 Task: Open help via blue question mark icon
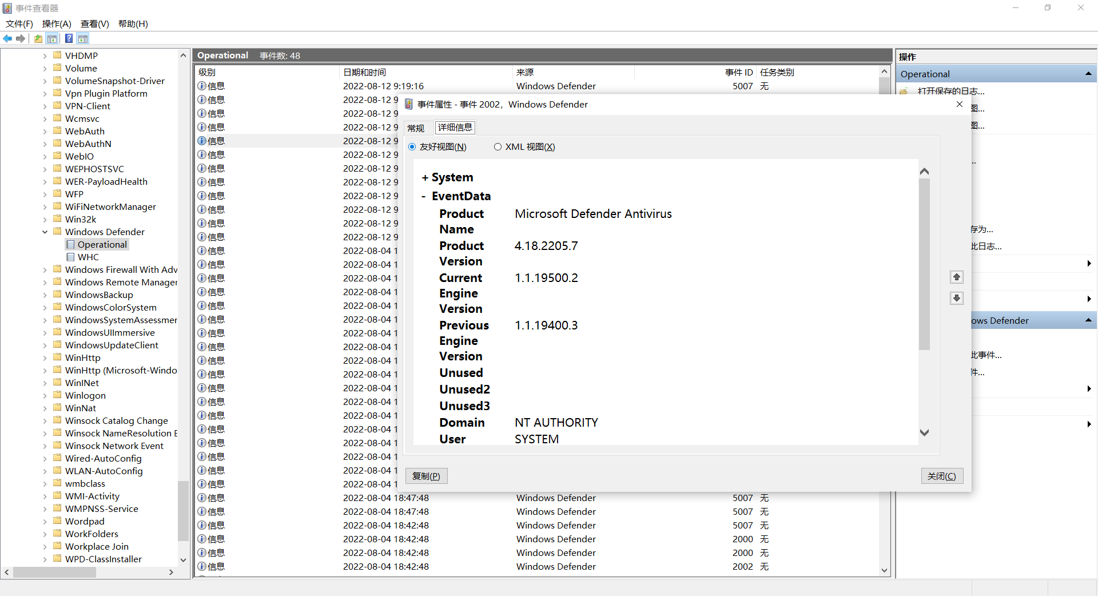click(69, 39)
